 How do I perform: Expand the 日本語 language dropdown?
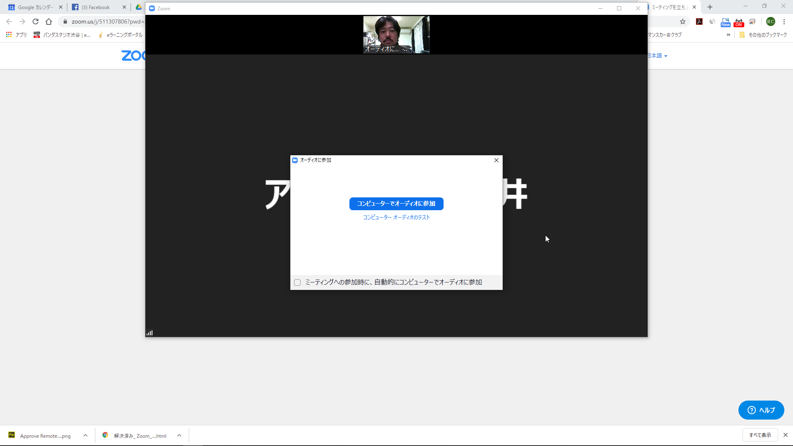657,56
